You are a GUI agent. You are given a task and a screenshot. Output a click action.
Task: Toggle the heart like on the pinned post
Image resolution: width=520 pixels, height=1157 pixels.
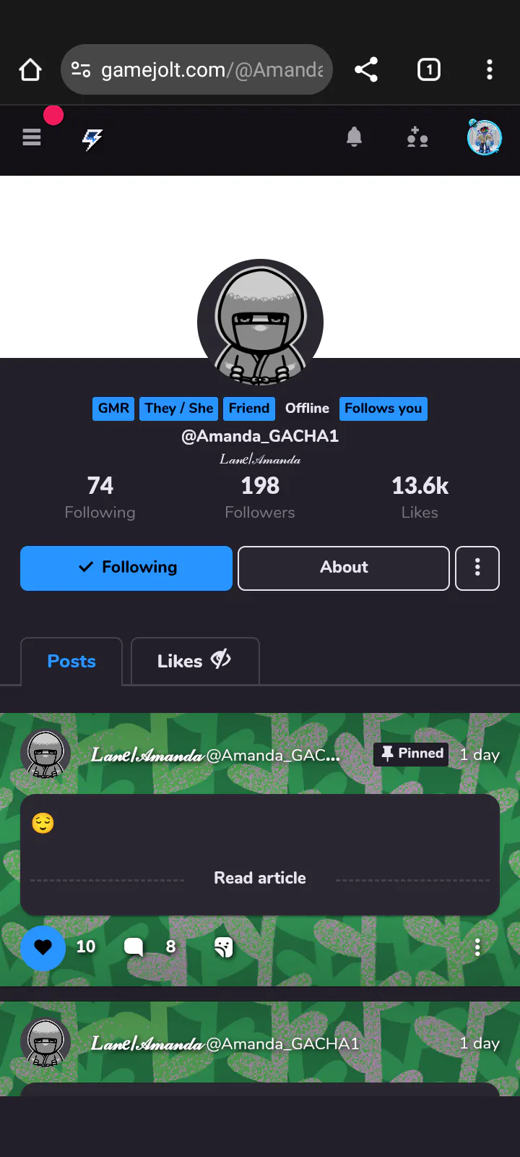coord(43,947)
